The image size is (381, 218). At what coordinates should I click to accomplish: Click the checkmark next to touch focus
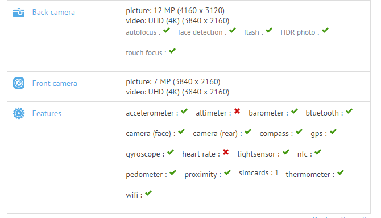172,51
